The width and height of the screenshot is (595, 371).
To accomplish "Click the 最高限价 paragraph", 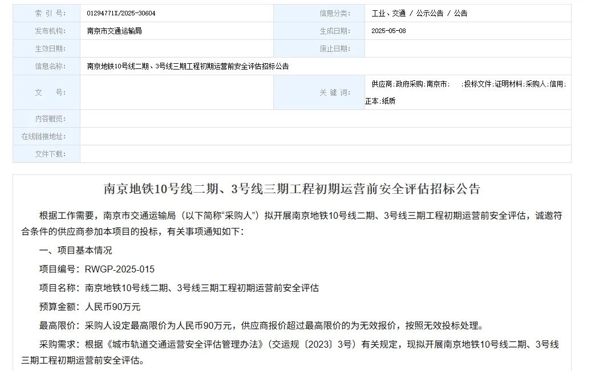I will coord(262,325).
